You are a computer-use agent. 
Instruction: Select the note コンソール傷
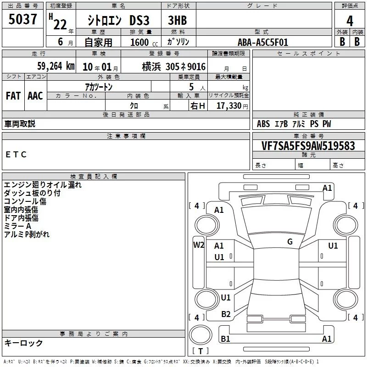[x=25, y=201]
